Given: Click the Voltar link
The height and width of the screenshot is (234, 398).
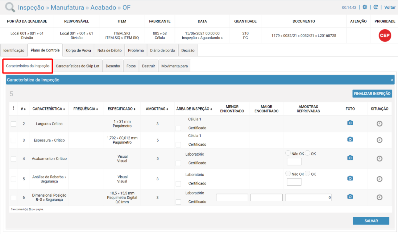Looking at the screenshot, I should [x=390, y=7].
